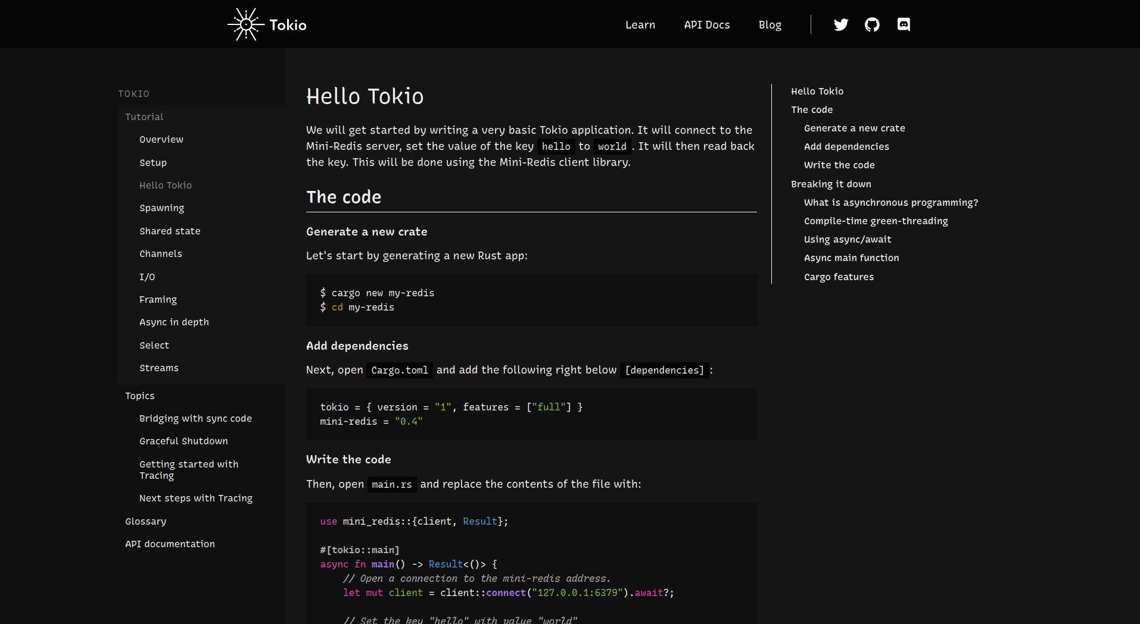Image resolution: width=1140 pixels, height=624 pixels.
Task: Jump to Write the code in contents
Action: [x=839, y=165]
